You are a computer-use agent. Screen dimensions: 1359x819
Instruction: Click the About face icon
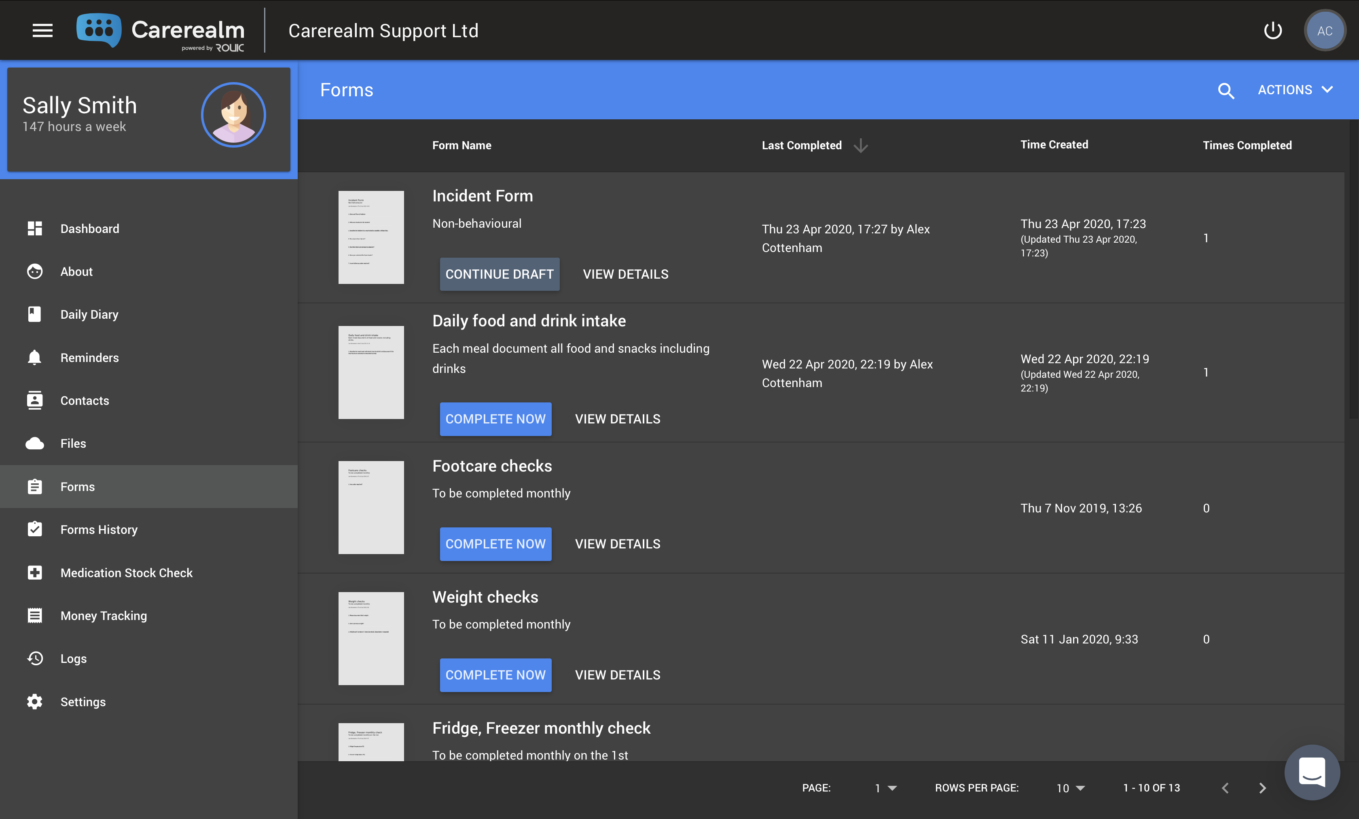click(x=35, y=271)
